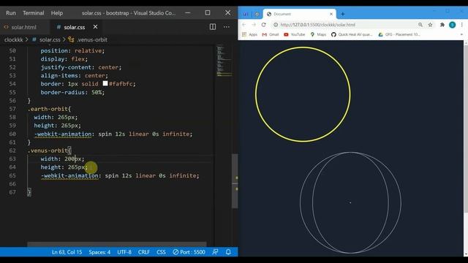The height and width of the screenshot is (263, 468).
Task: Minimize the VS Code window
Action: point(188,12)
